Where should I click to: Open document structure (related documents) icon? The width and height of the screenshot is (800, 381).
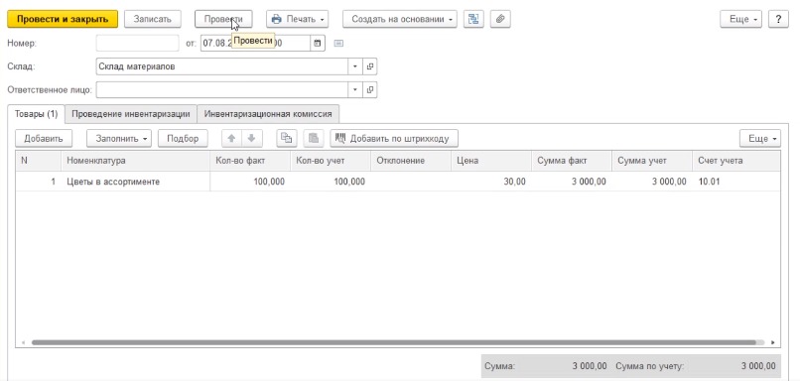(473, 20)
